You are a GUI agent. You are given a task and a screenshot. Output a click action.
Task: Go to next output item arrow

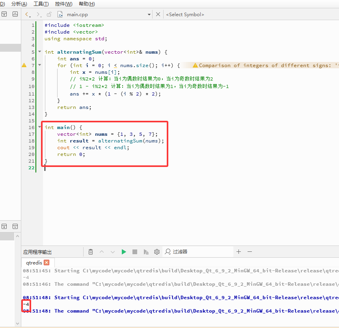click(x=113, y=252)
